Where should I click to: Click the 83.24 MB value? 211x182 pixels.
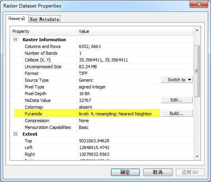(x=88, y=67)
